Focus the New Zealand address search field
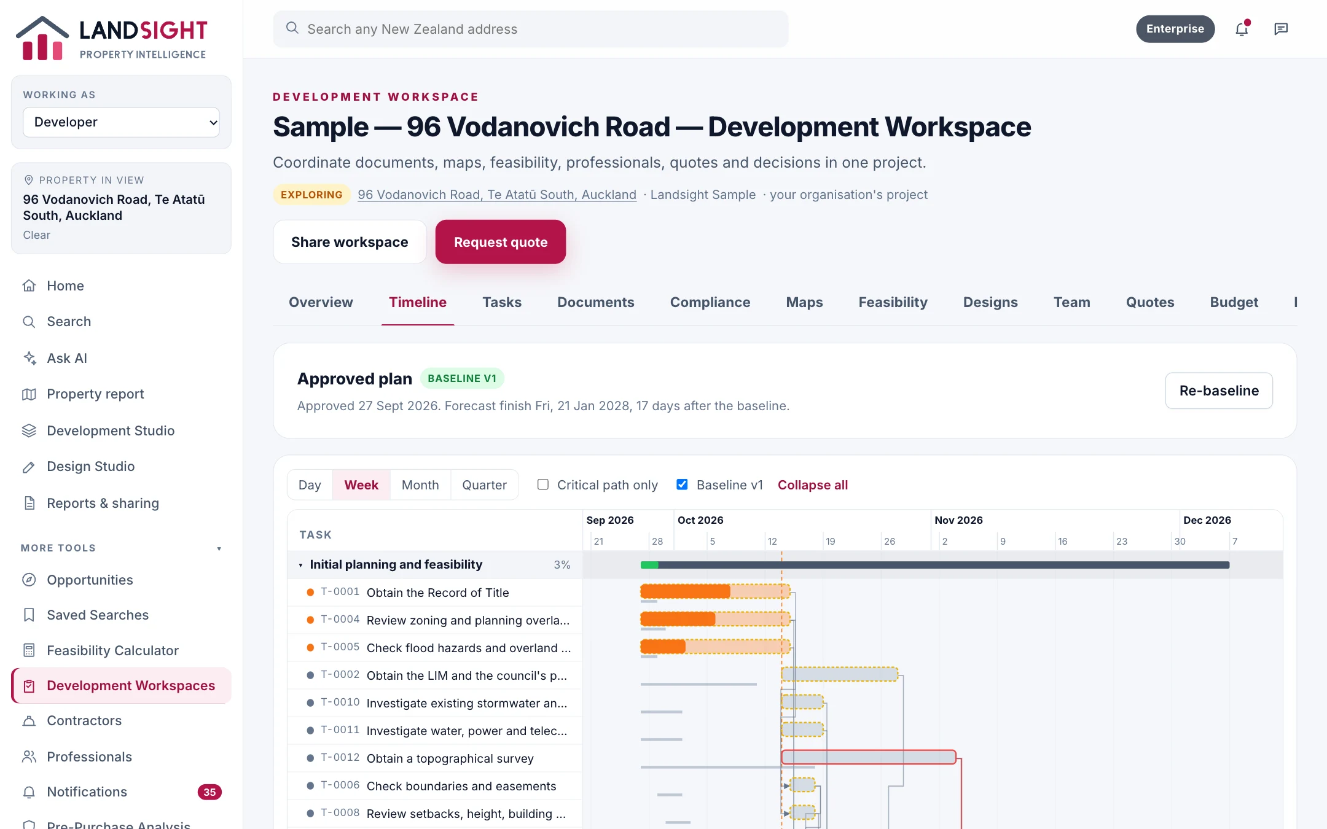The image size is (1327, 829). [531, 29]
